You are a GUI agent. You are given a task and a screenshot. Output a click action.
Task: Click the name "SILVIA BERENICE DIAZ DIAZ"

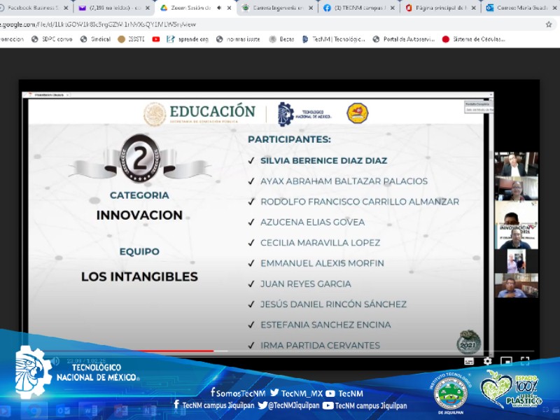[x=323, y=161]
